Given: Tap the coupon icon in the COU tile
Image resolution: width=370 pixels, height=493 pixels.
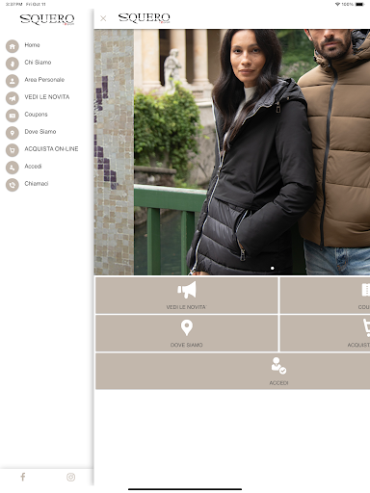Looking at the screenshot, I should click(366, 290).
